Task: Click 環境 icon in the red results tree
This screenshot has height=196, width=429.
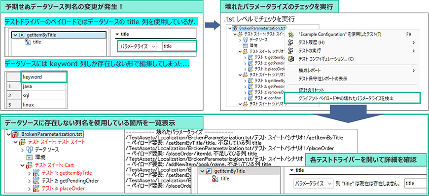Action: coord(30,157)
